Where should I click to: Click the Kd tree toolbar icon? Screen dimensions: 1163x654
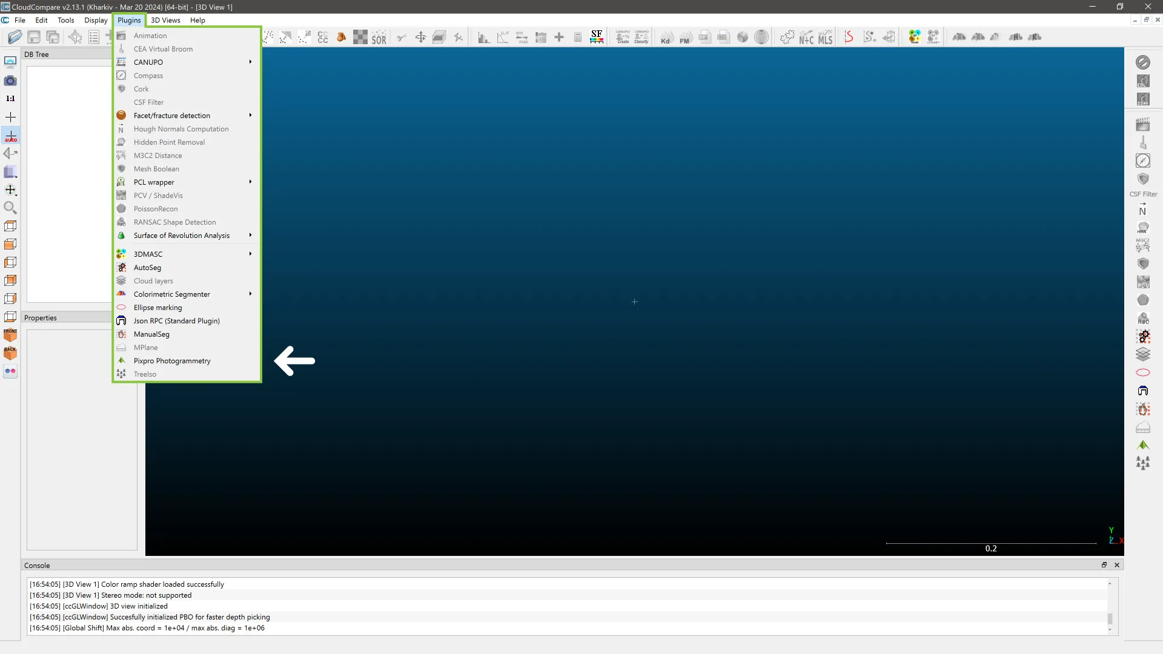pos(666,38)
